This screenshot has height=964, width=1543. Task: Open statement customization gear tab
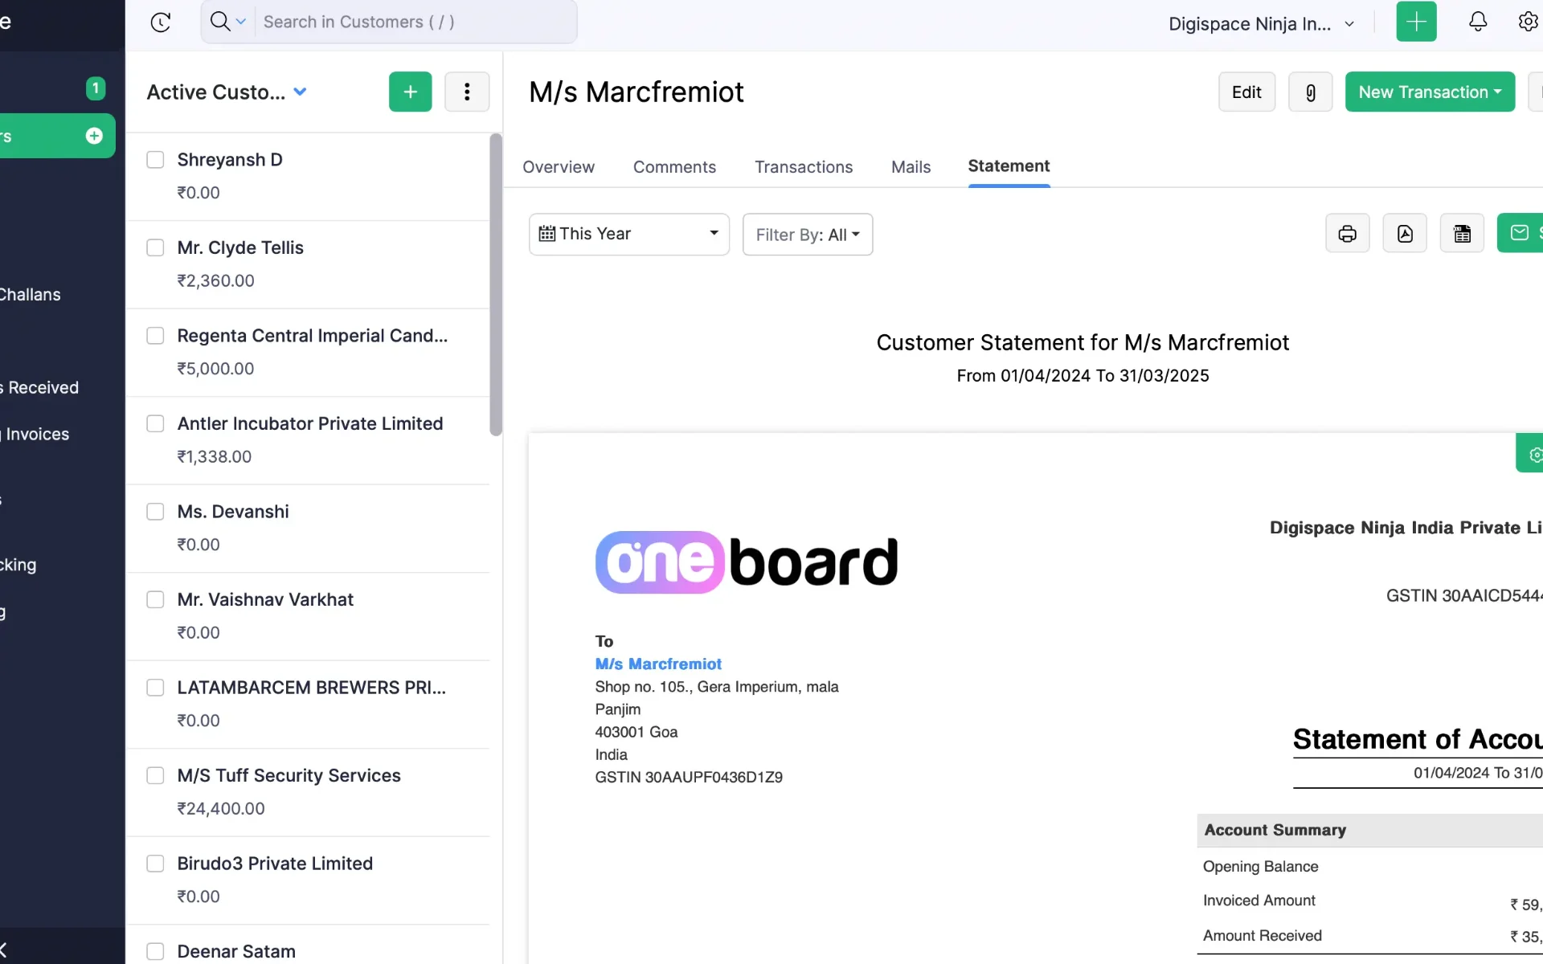click(1531, 454)
